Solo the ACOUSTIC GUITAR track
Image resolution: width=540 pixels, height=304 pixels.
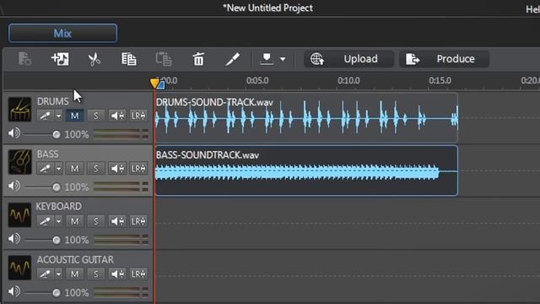tap(95, 274)
